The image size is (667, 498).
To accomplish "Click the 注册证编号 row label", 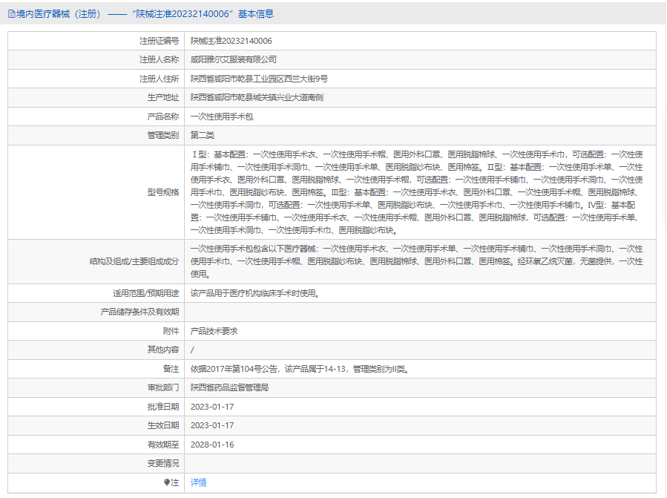I will (159, 41).
